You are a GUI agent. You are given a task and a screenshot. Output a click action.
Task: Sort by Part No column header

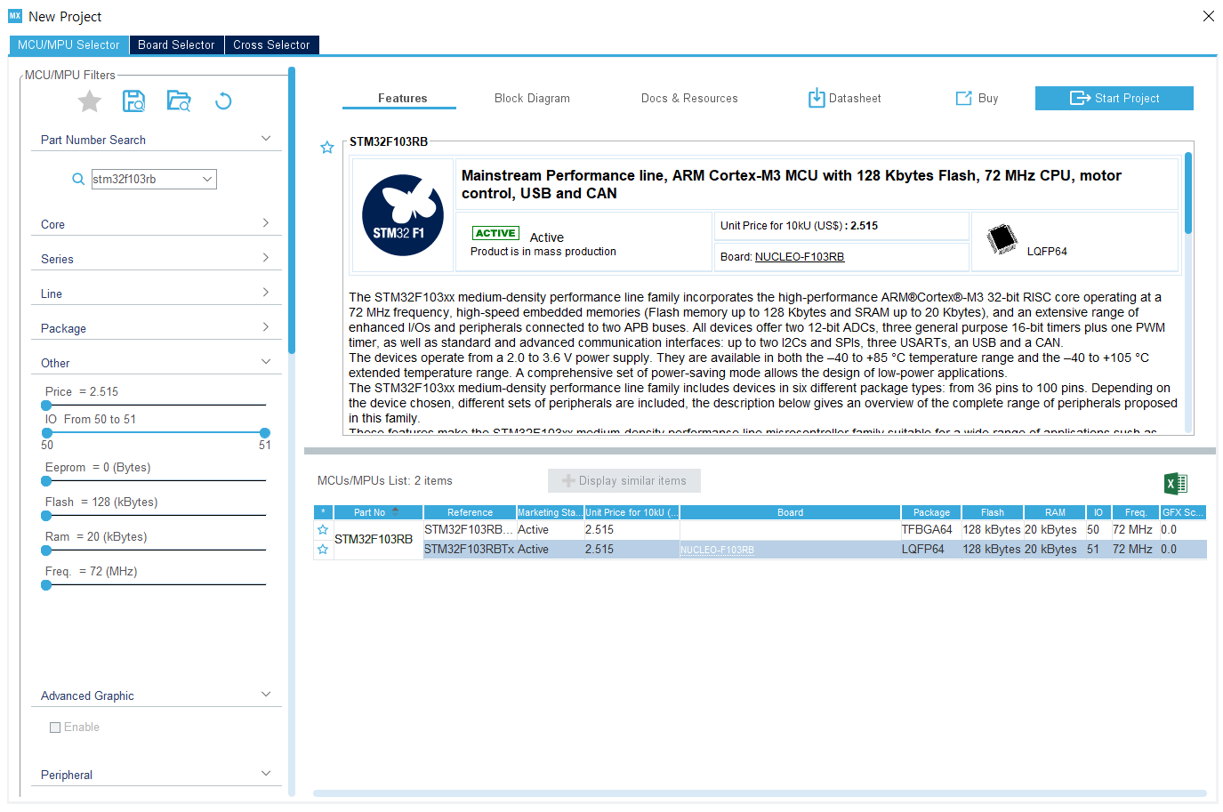tap(378, 512)
